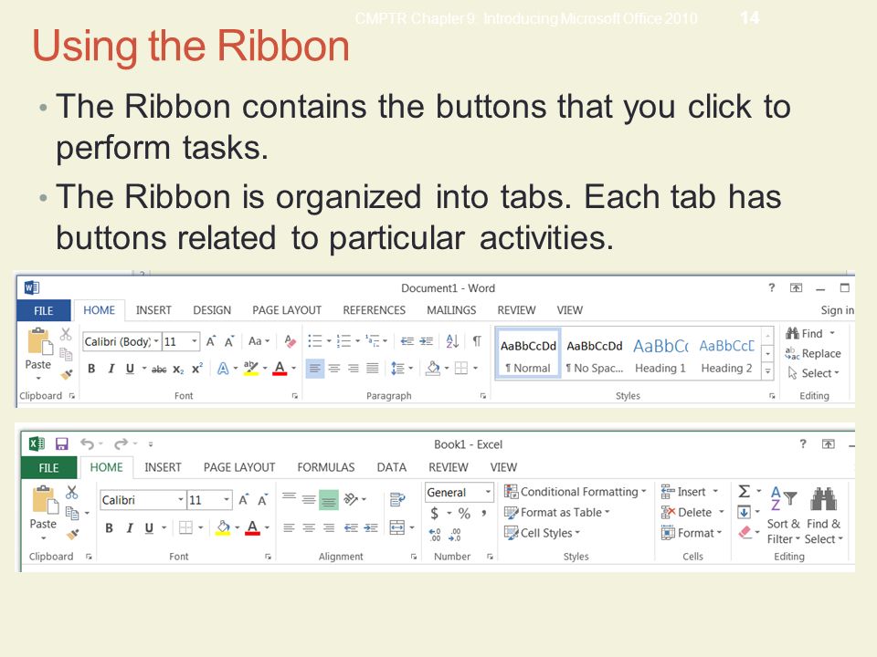877x657 pixels.
Task: Apply strikethrough in Word Font group
Action: [159, 370]
